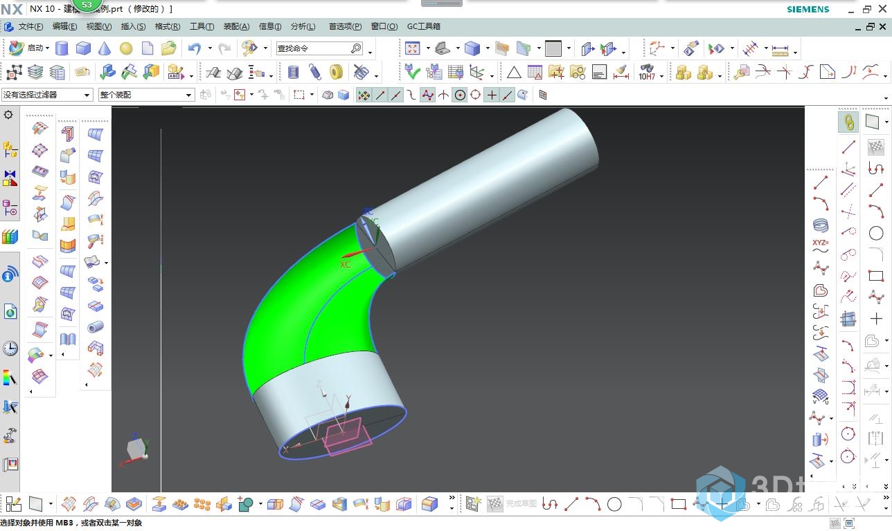This screenshot has height=531, width=892.
Task: Click the Open folder icon
Action: [168, 48]
